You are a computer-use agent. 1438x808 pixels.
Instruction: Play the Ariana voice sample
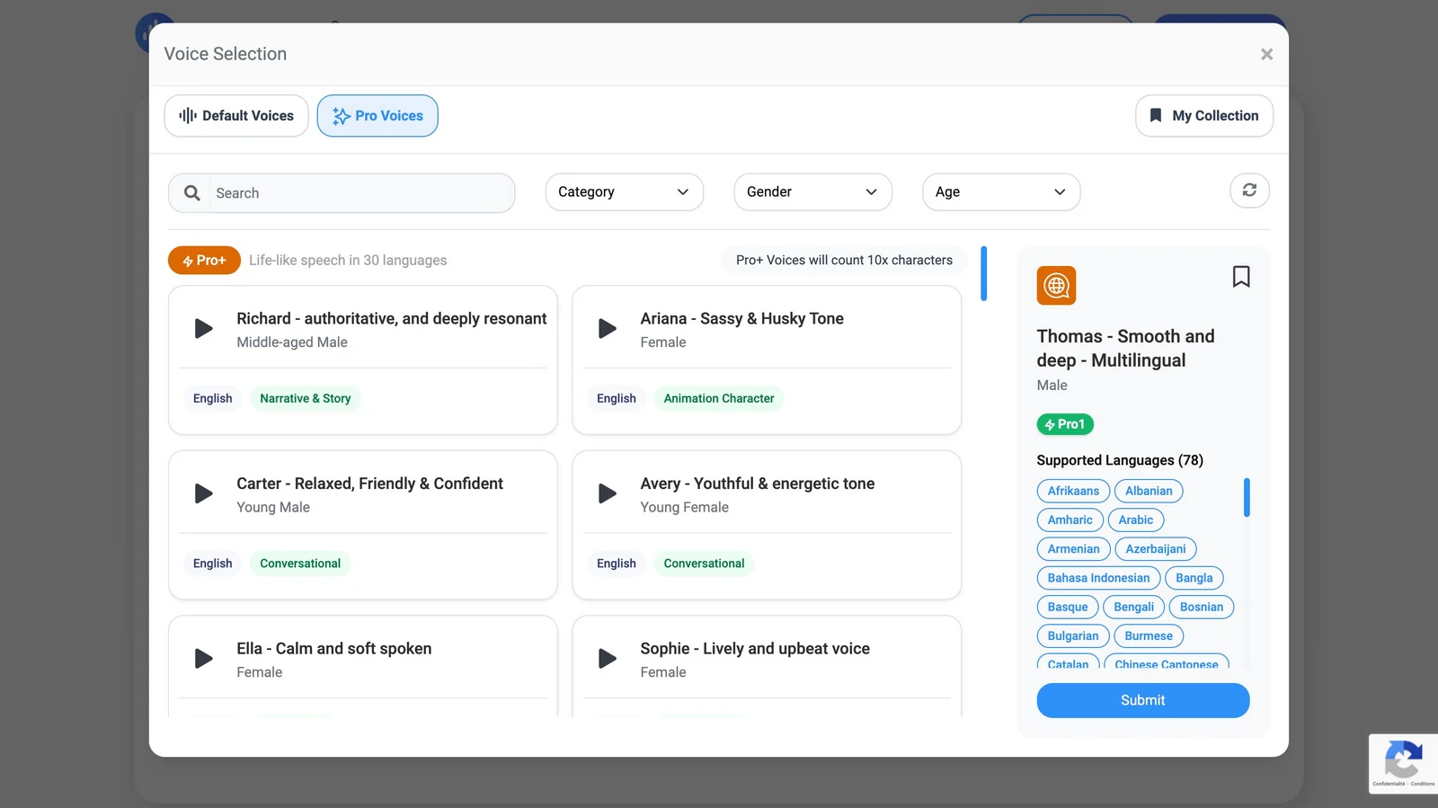(608, 329)
